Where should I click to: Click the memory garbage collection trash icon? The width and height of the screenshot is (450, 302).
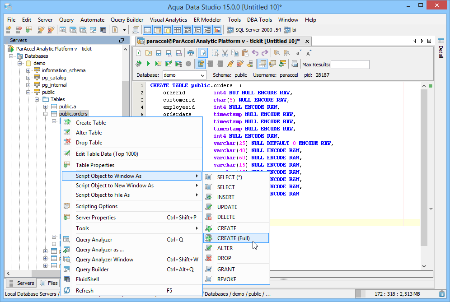[442, 294]
